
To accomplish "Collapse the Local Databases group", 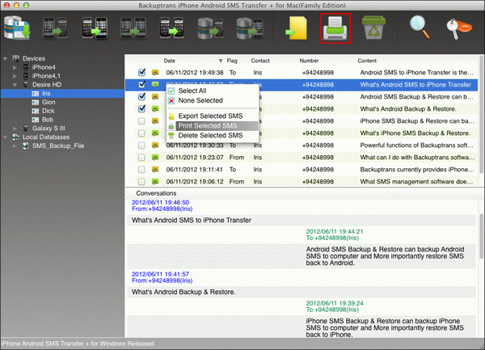I will [x=6, y=137].
